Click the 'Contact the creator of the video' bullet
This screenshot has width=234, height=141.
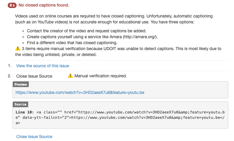coord(86,31)
